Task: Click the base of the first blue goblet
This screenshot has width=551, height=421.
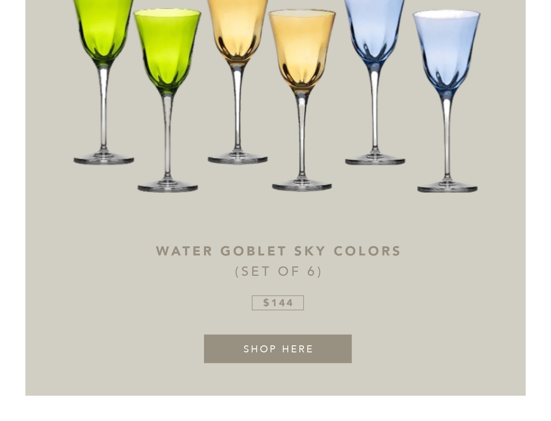Action: tap(375, 159)
